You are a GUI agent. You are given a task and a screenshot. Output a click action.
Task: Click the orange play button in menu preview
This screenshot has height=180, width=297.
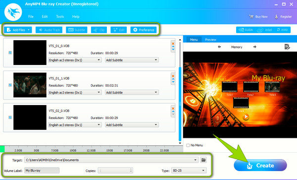pyautogui.click(x=246, y=117)
